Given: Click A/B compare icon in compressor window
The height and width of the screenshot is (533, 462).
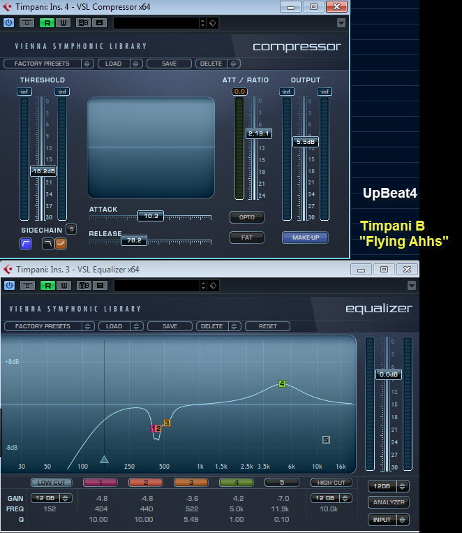Looking at the screenshot, I should pos(83,23).
